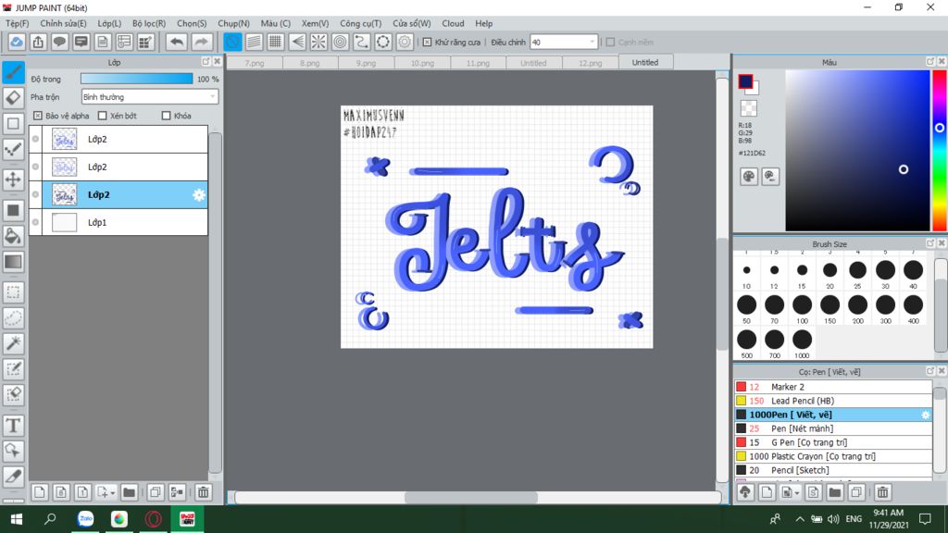Enable the parallel lines snap icon
The height and width of the screenshot is (533, 948).
pos(254,42)
